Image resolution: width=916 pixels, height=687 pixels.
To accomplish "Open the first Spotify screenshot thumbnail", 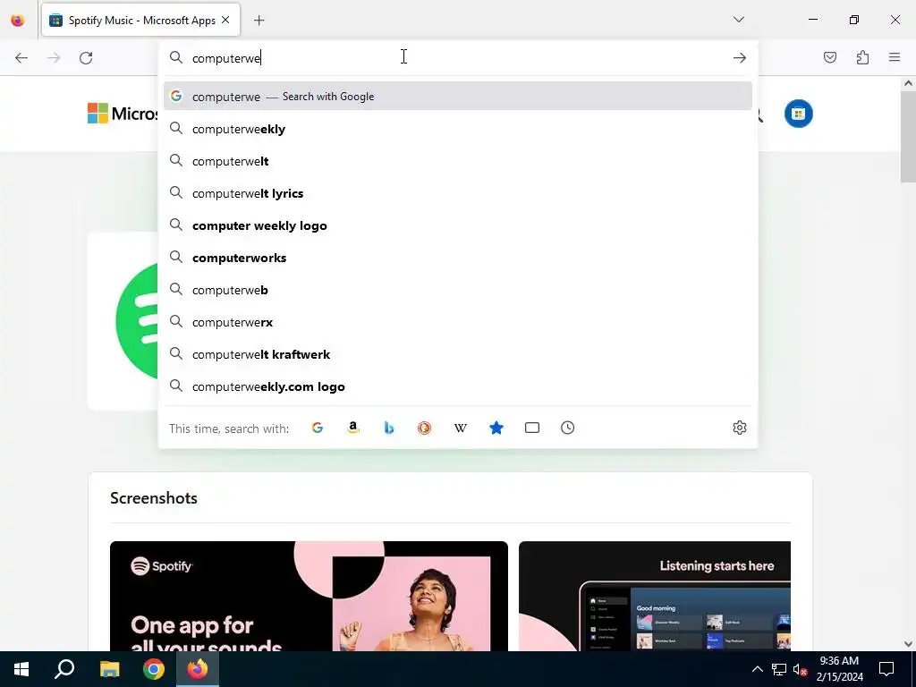I will pyautogui.click(x=309, y=596).
